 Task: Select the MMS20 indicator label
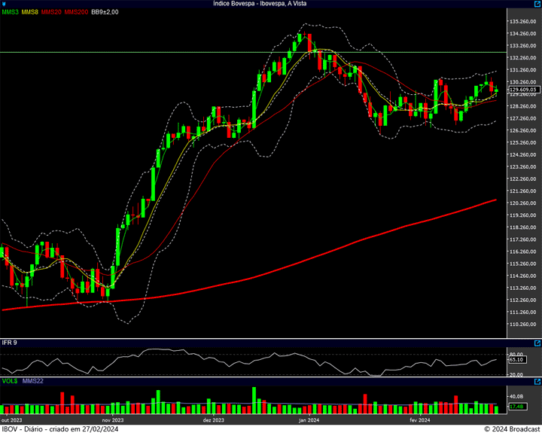tap(53, 12)
